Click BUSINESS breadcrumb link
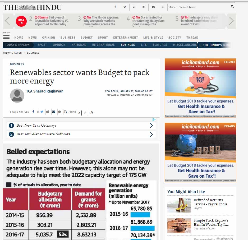This screenshot has width=248, height=240. tap(33, 53)
